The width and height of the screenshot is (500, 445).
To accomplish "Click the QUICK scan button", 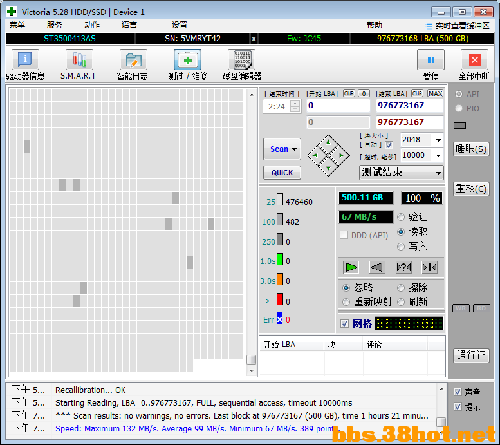I will coord(282,173).
